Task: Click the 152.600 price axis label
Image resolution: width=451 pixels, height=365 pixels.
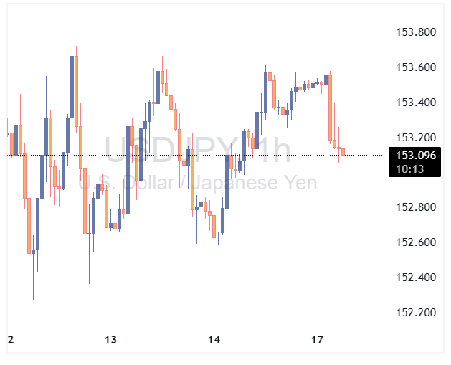Action: pos(417,242)
